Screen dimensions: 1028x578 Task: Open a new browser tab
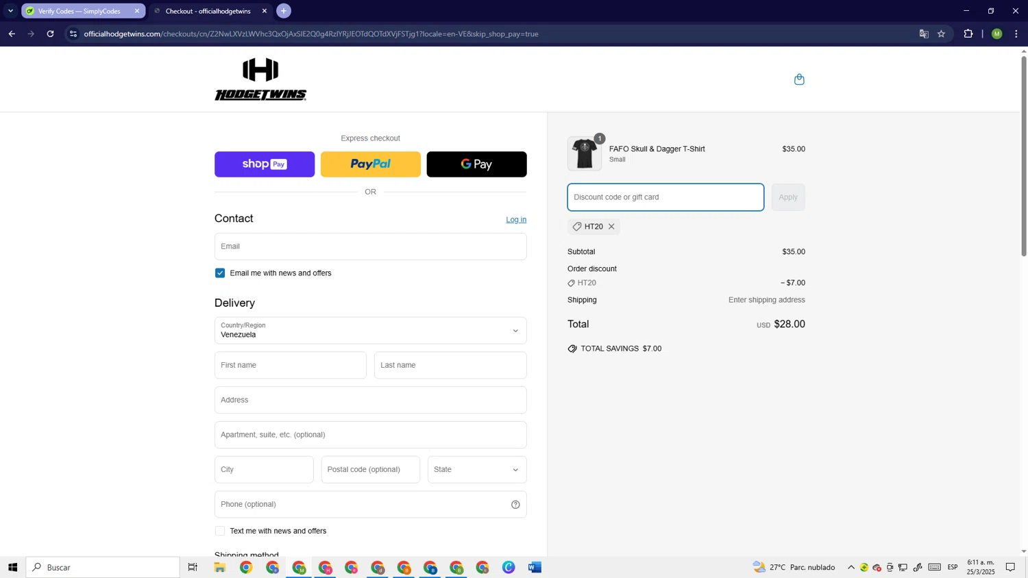[x=284, y=11]
